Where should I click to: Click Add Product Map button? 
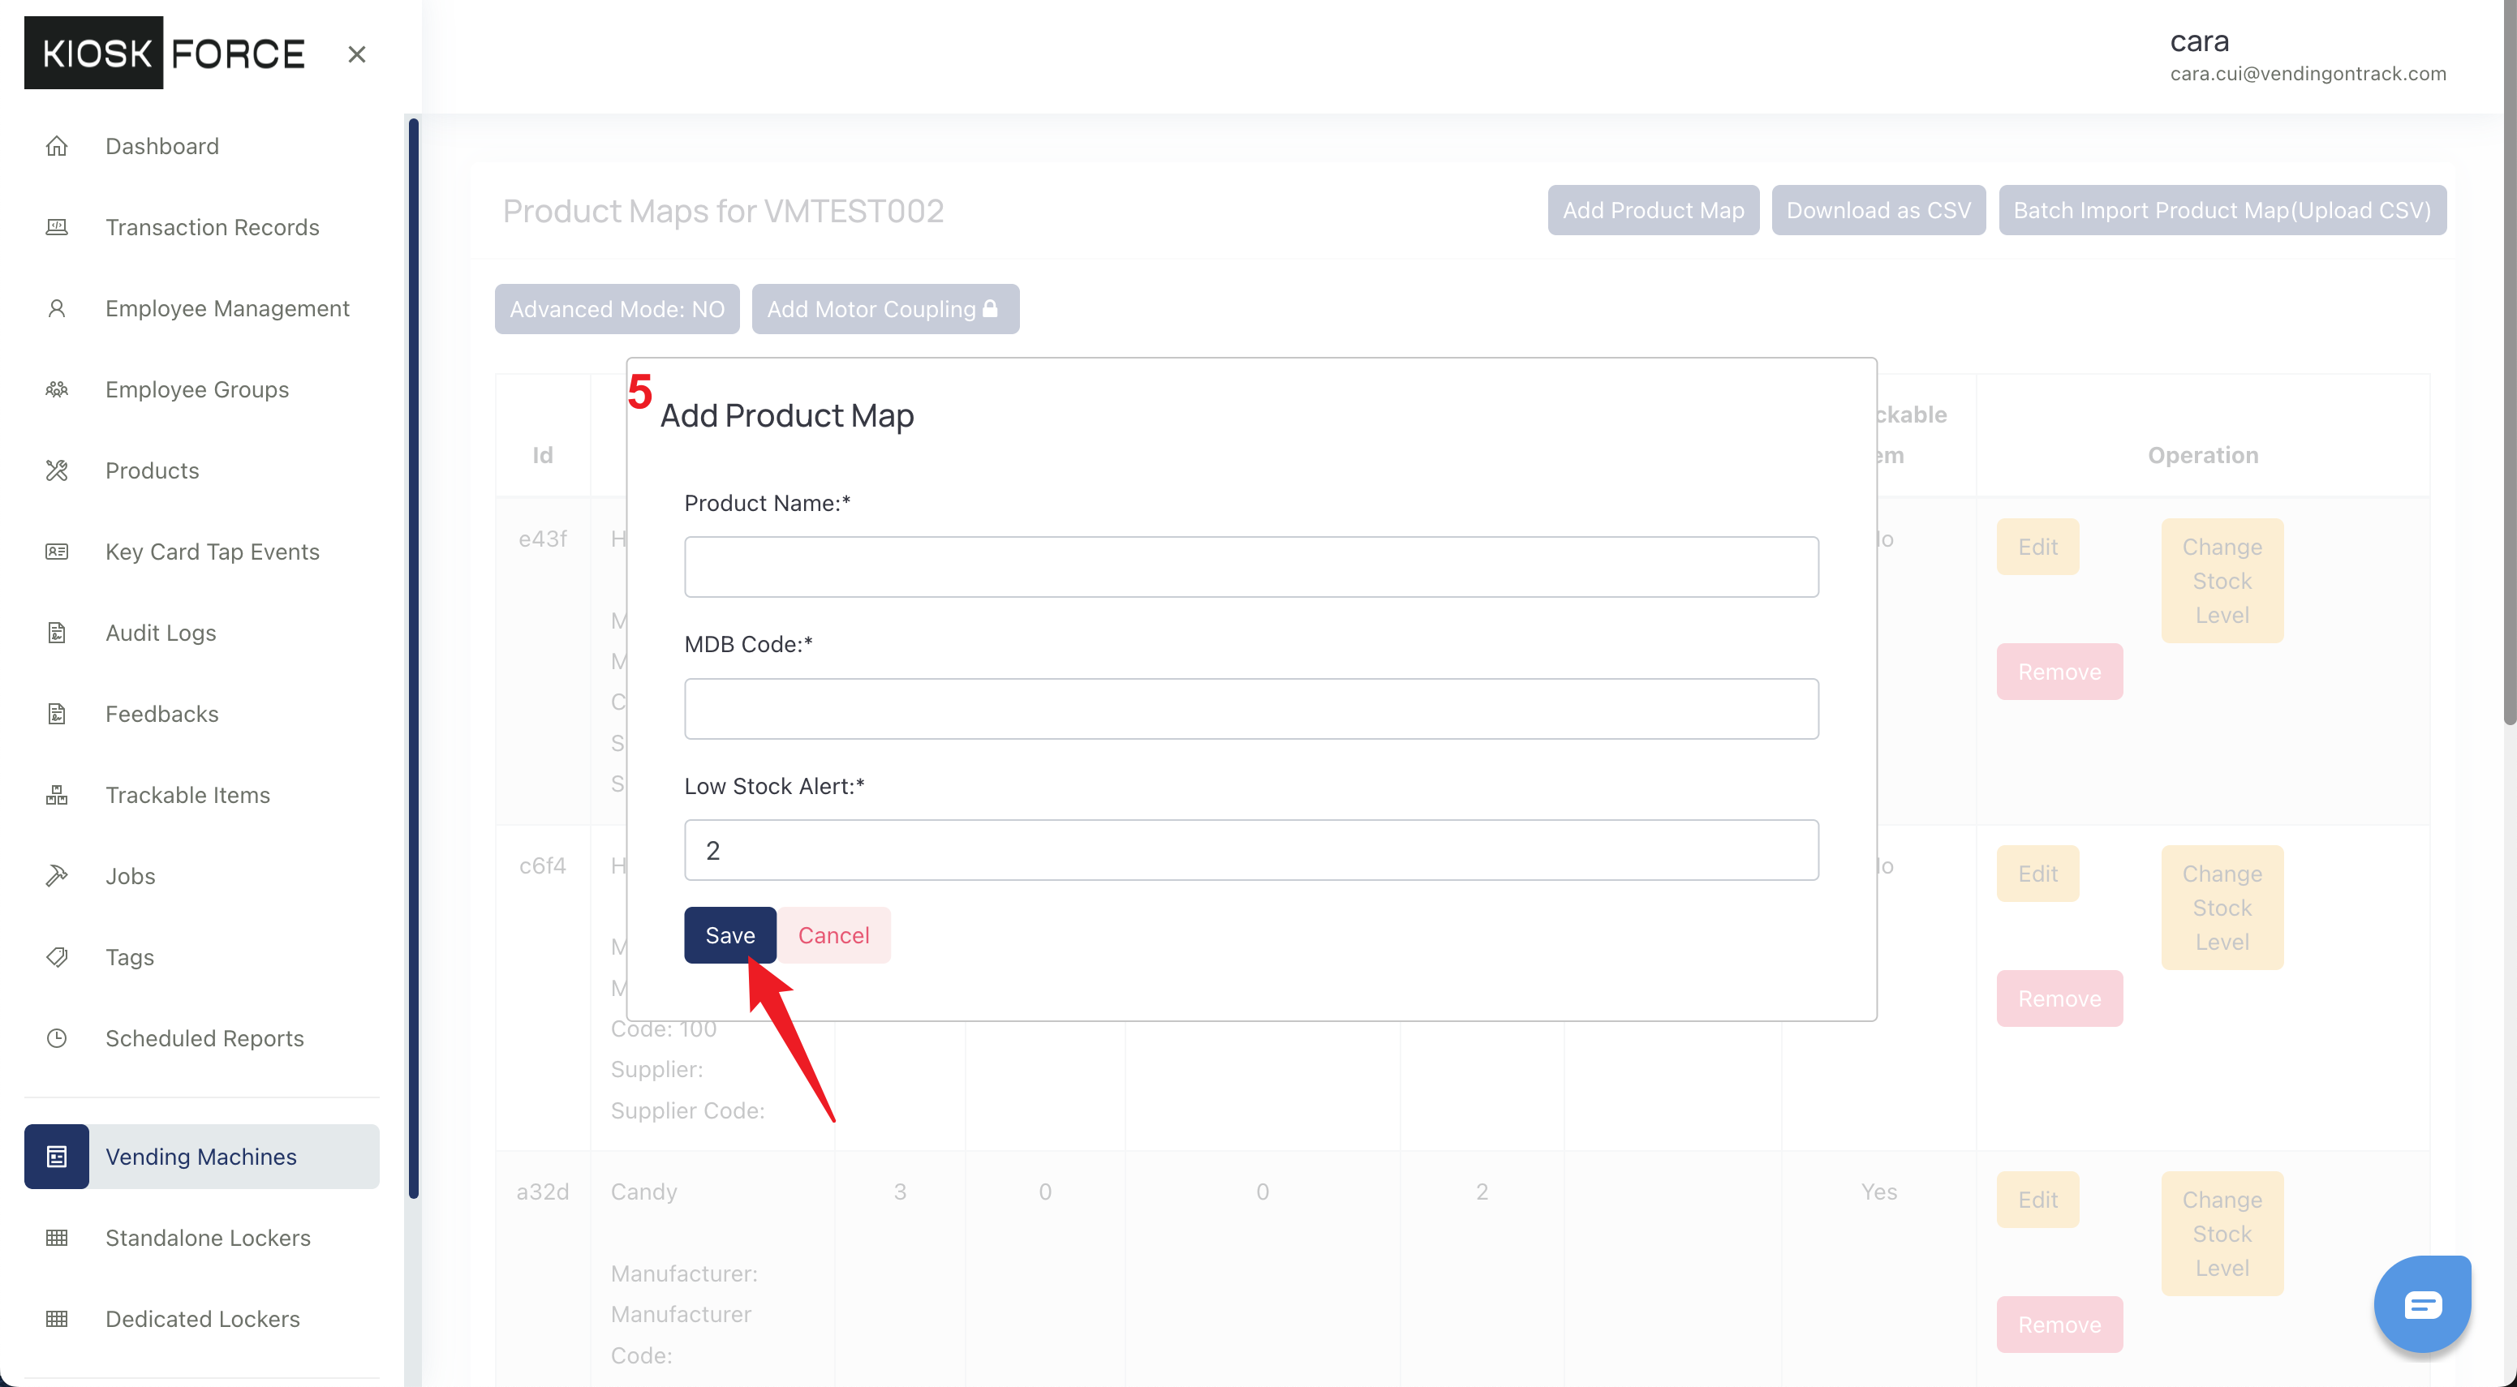[1652, 209]
